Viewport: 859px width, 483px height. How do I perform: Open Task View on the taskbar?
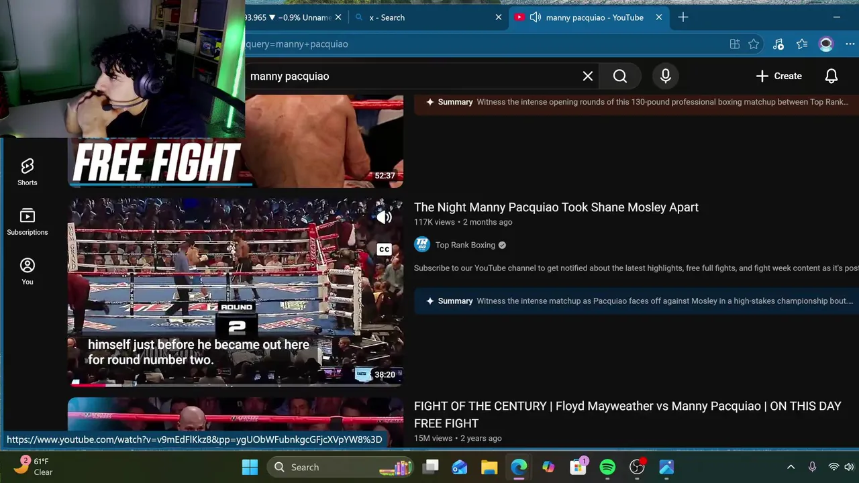tap(432, 467)
